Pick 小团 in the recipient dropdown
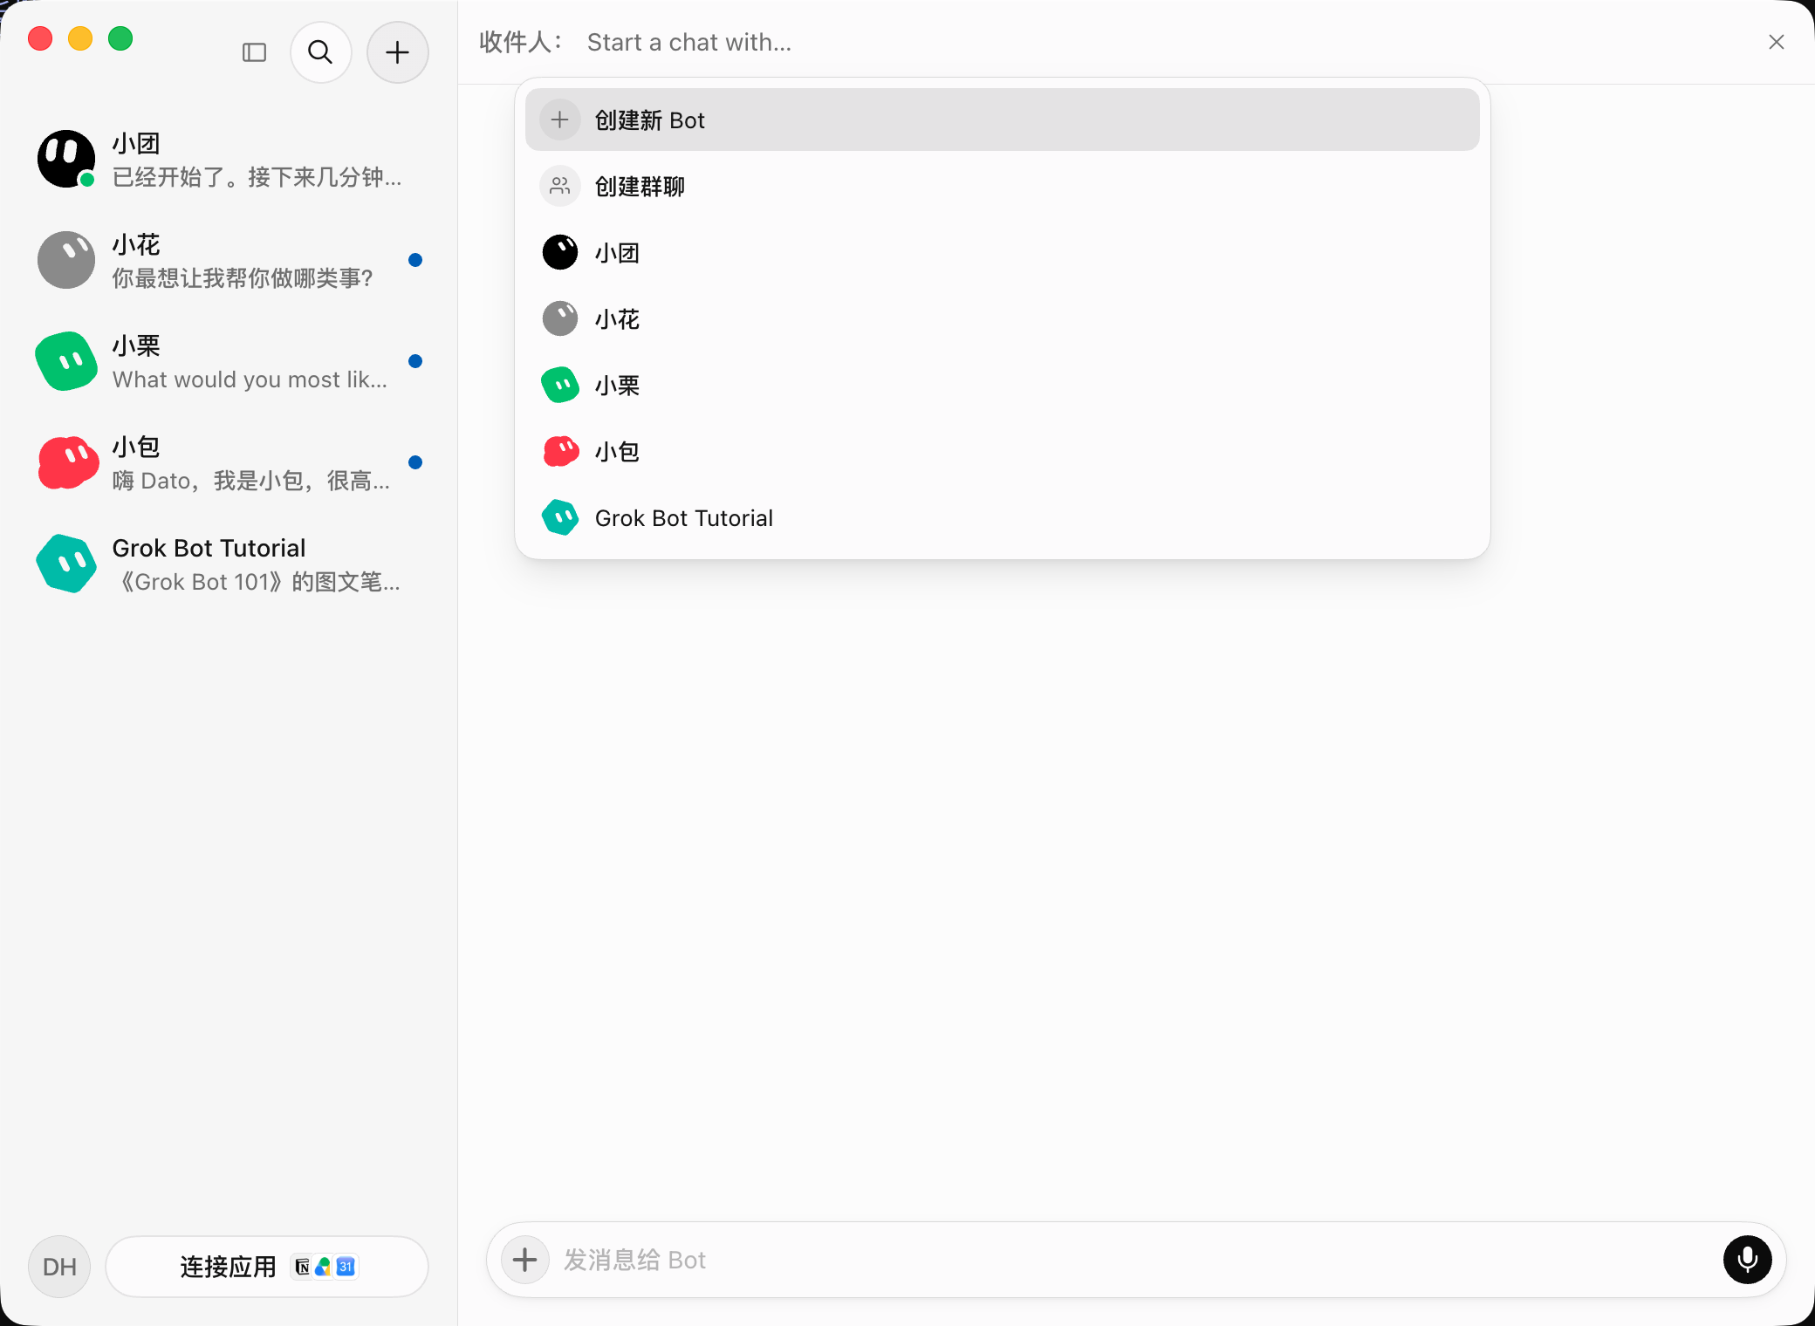The image size is (1815, 1326). 1002,252
